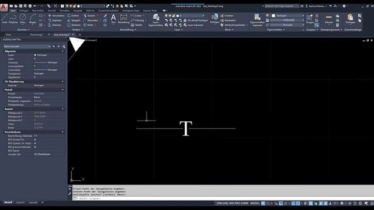The image size is (374, 210).
Task: Collapse the Plotstil section
Action: coord(63,90)
